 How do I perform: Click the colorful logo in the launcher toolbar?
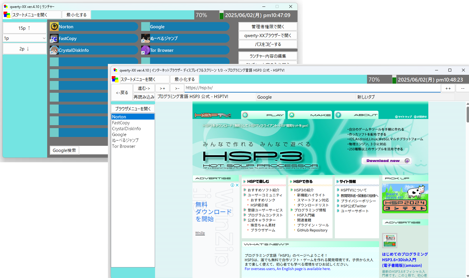click(x=7, y=15)
